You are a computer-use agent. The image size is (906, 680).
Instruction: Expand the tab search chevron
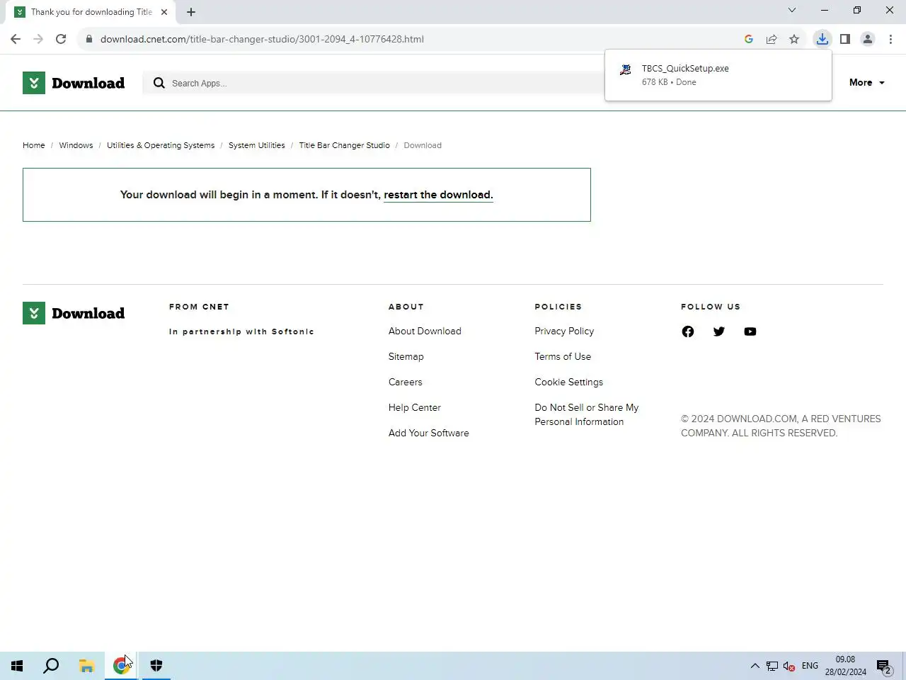792,10
